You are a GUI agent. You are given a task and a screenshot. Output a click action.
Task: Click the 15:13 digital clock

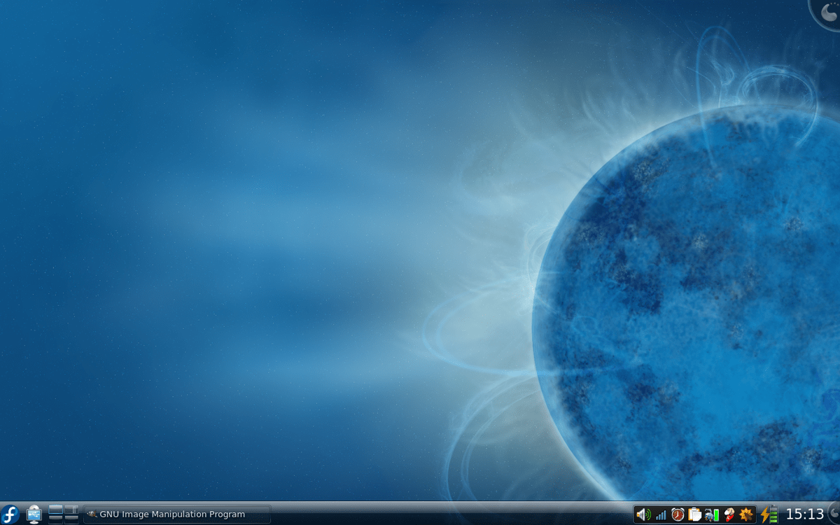point(805,514)
